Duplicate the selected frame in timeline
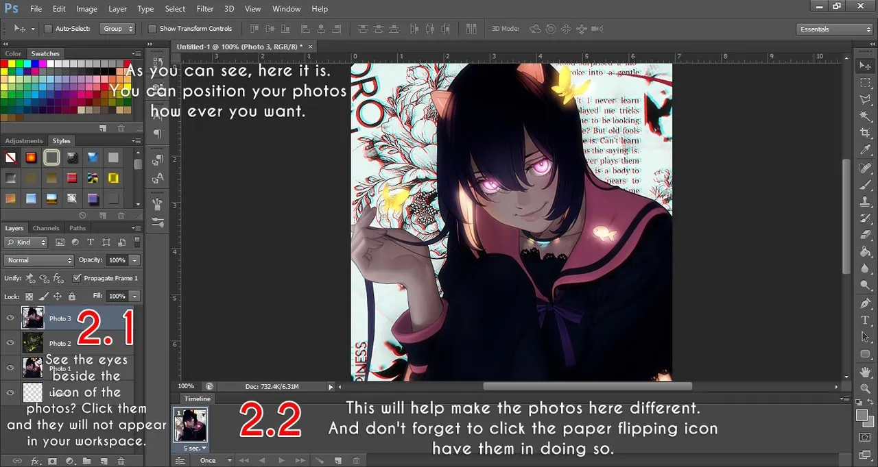This screenshot has width=878, height=467. pyautogui.click(x=339, y=461)
